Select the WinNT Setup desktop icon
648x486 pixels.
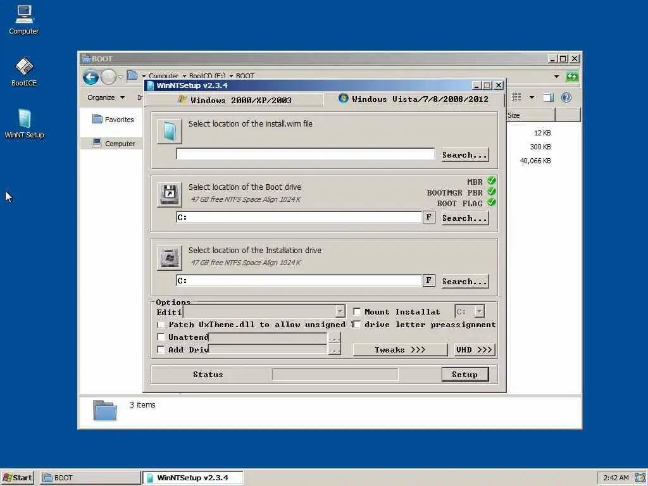coord(24,123)
